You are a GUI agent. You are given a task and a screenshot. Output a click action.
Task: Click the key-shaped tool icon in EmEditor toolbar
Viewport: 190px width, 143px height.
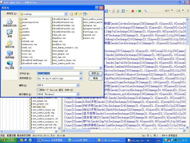146,11
